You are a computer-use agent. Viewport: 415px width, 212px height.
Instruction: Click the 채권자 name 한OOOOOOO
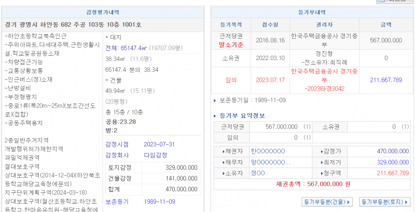coord(268,152)
